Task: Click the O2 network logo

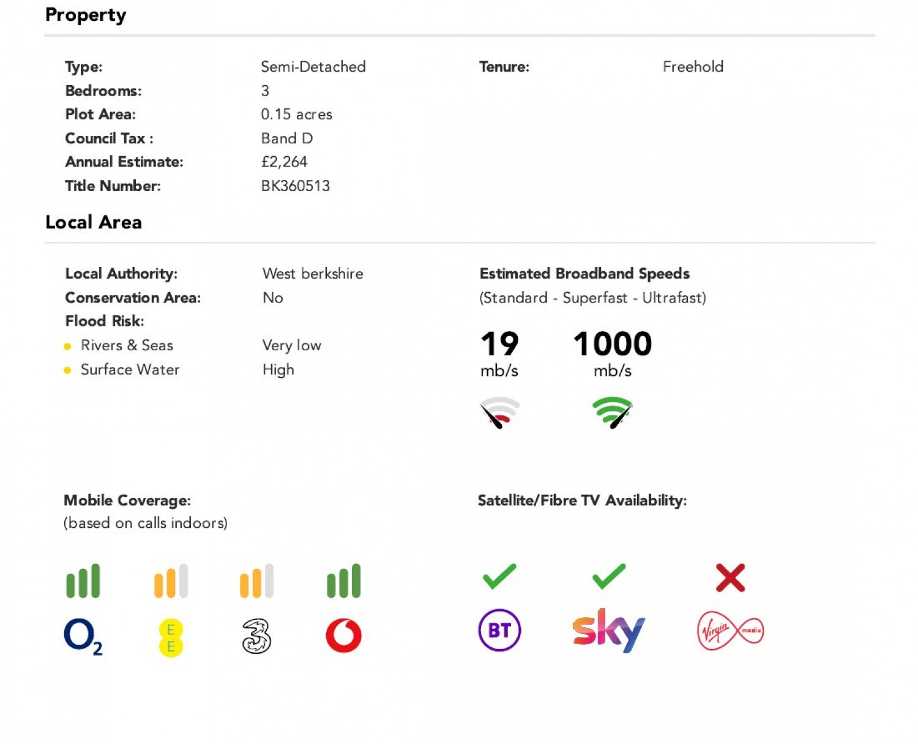Action: (83, 637)
